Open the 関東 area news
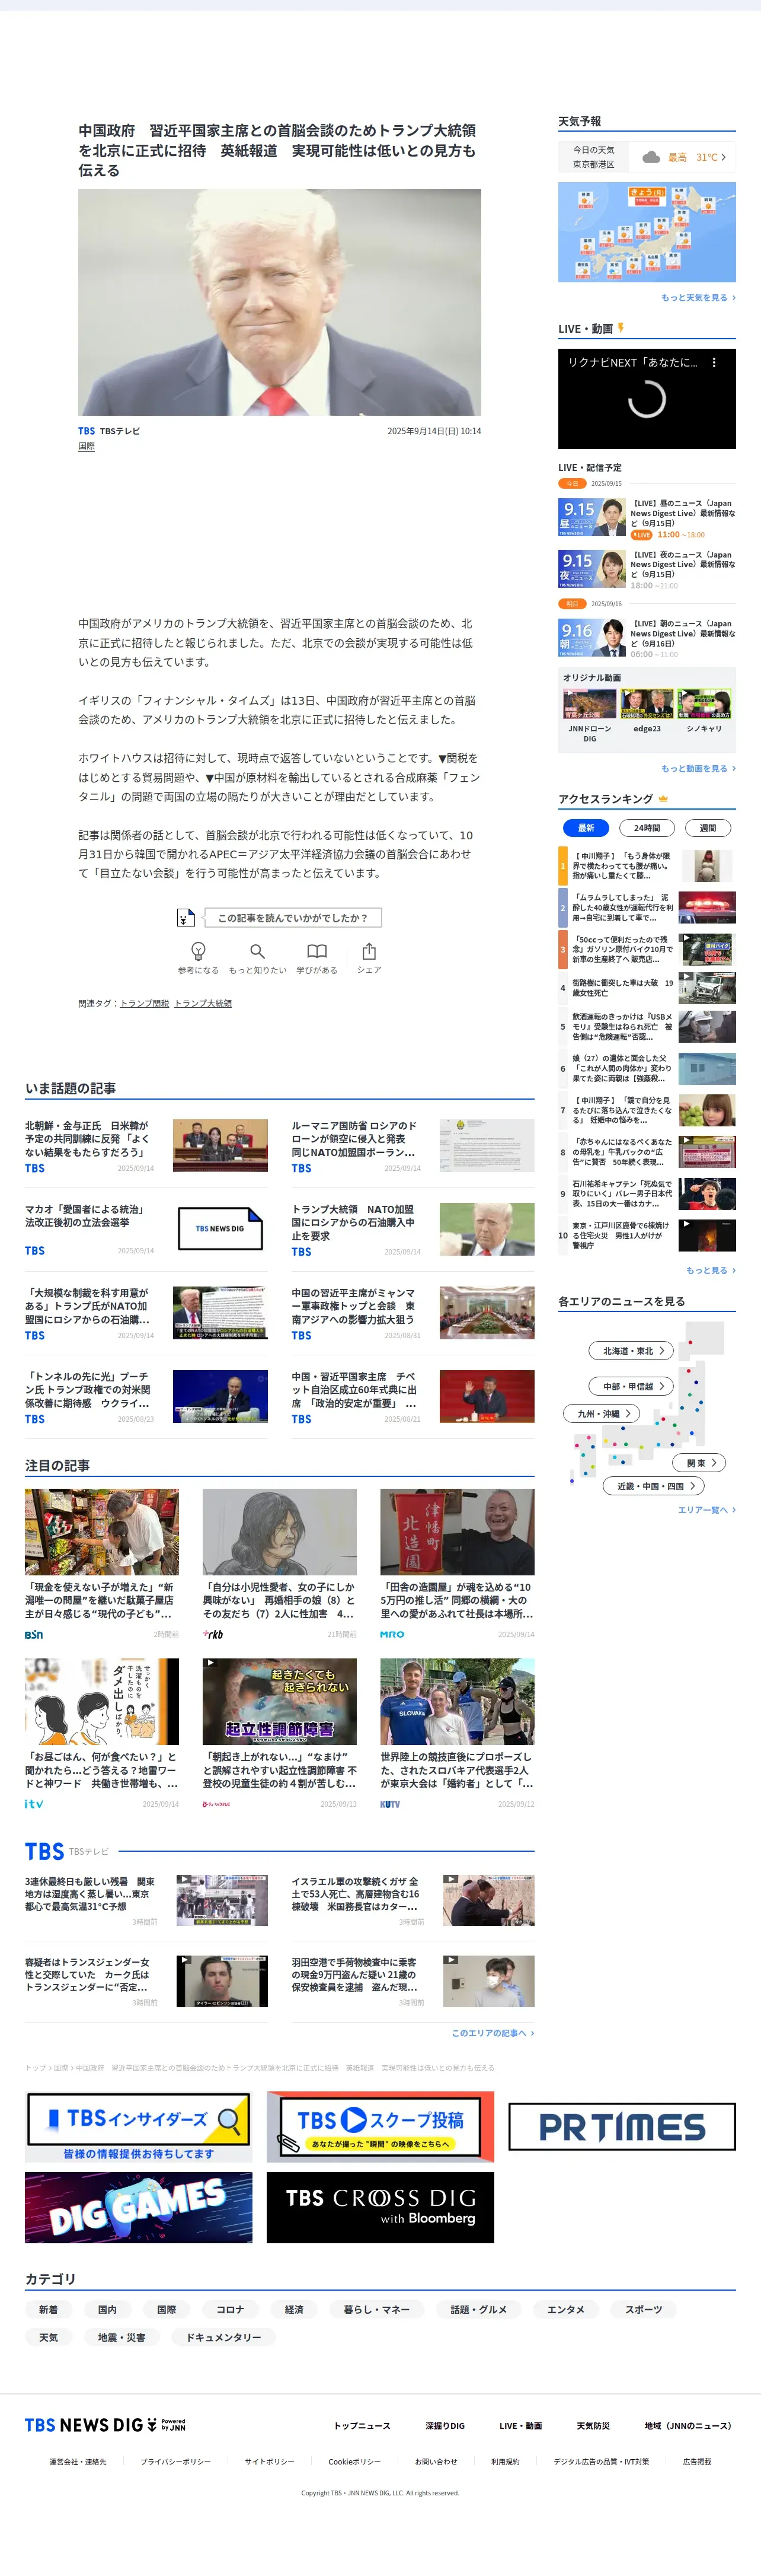 tap(699, 1463)
